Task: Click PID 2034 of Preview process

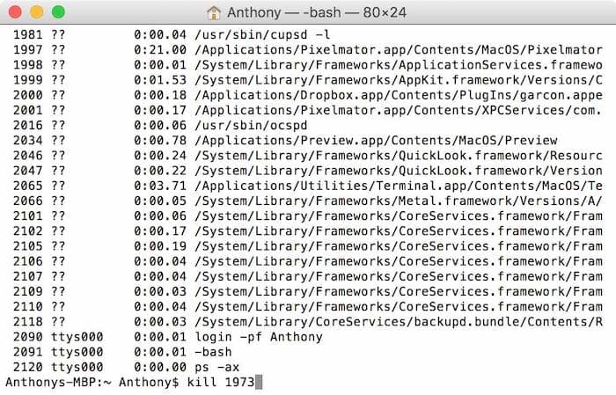Action: [27, 141]
